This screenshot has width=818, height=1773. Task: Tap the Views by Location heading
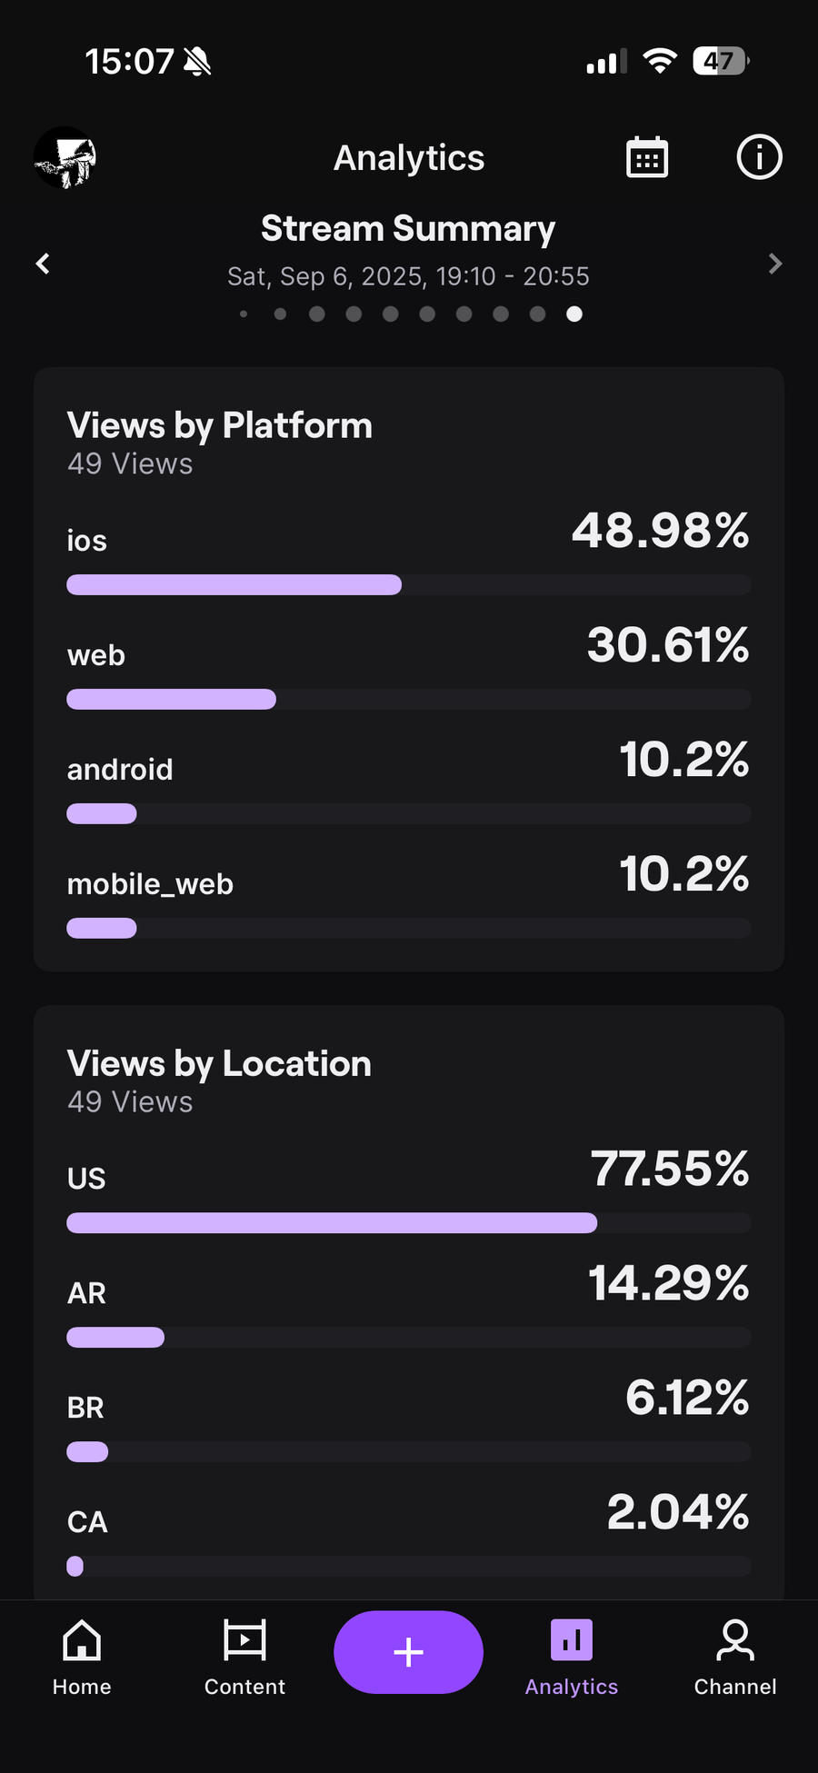tap(219, 1063)
